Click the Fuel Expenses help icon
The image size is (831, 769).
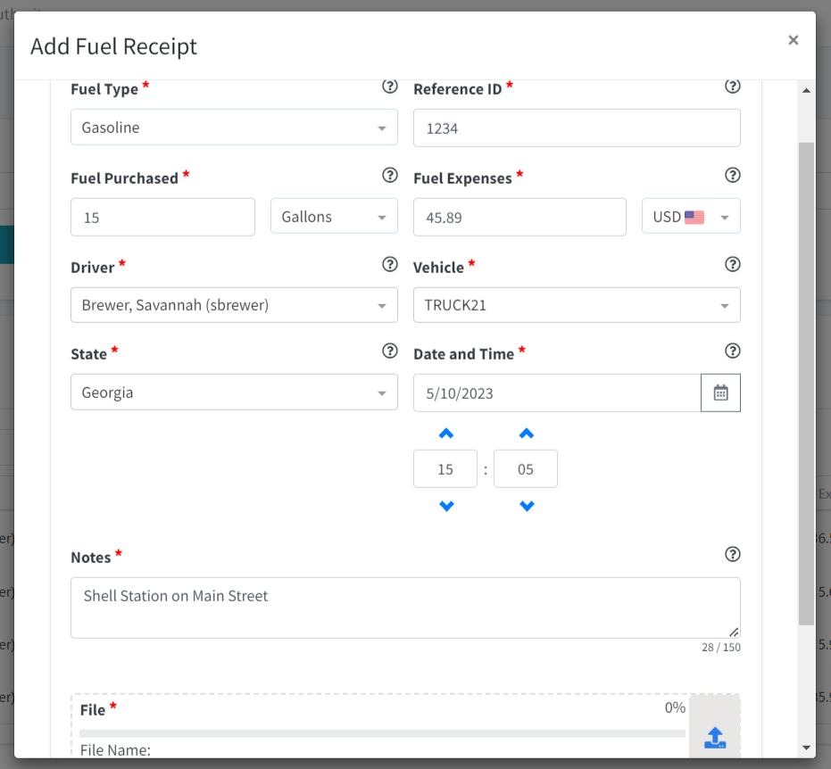click(733, 175)
